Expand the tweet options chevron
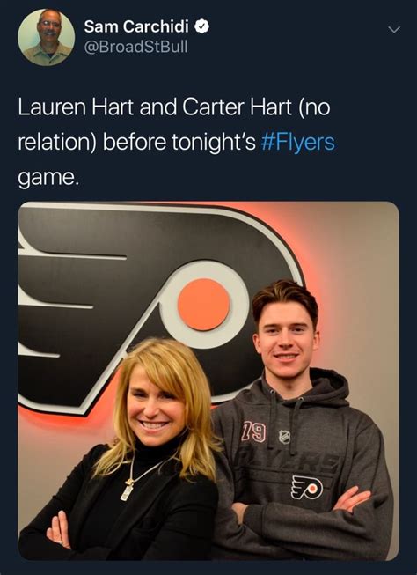Viewport: 417px width, 575px height. pos(394,29)
